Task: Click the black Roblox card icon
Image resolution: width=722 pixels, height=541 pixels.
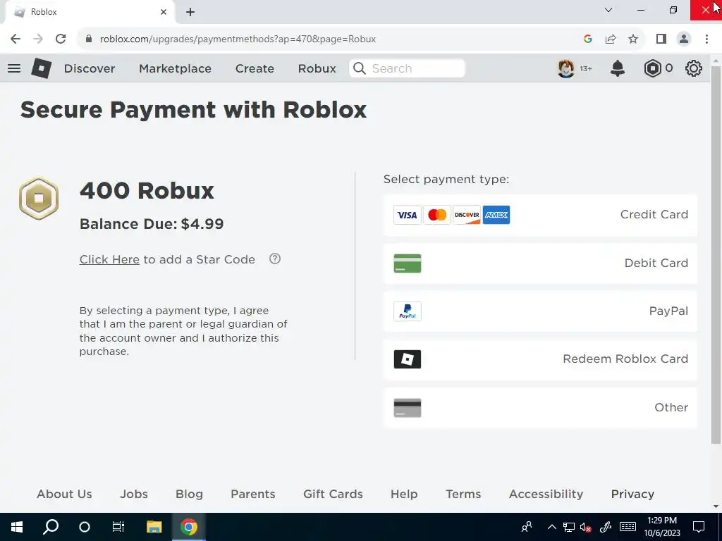Action: (x=407, y=359)
